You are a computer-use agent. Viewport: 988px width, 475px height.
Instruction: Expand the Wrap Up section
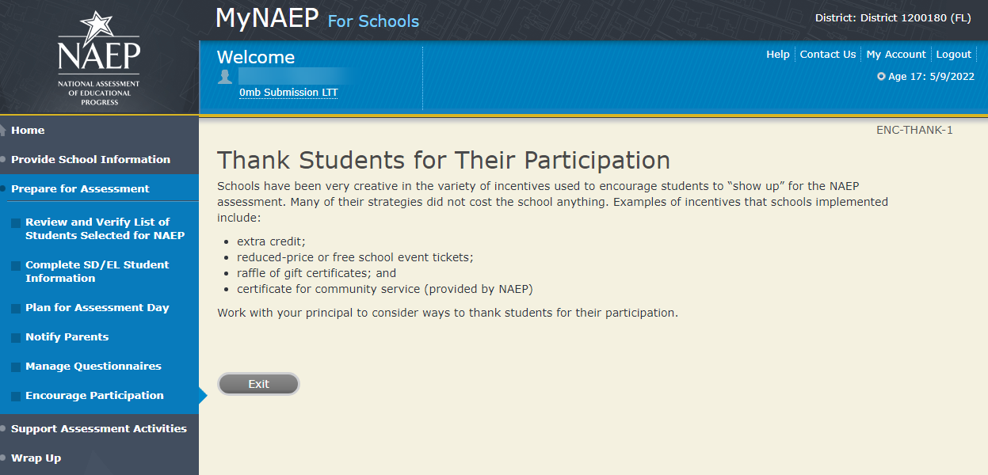36,458
